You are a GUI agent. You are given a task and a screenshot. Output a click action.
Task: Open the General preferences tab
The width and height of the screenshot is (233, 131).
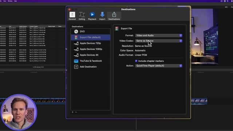72,16
